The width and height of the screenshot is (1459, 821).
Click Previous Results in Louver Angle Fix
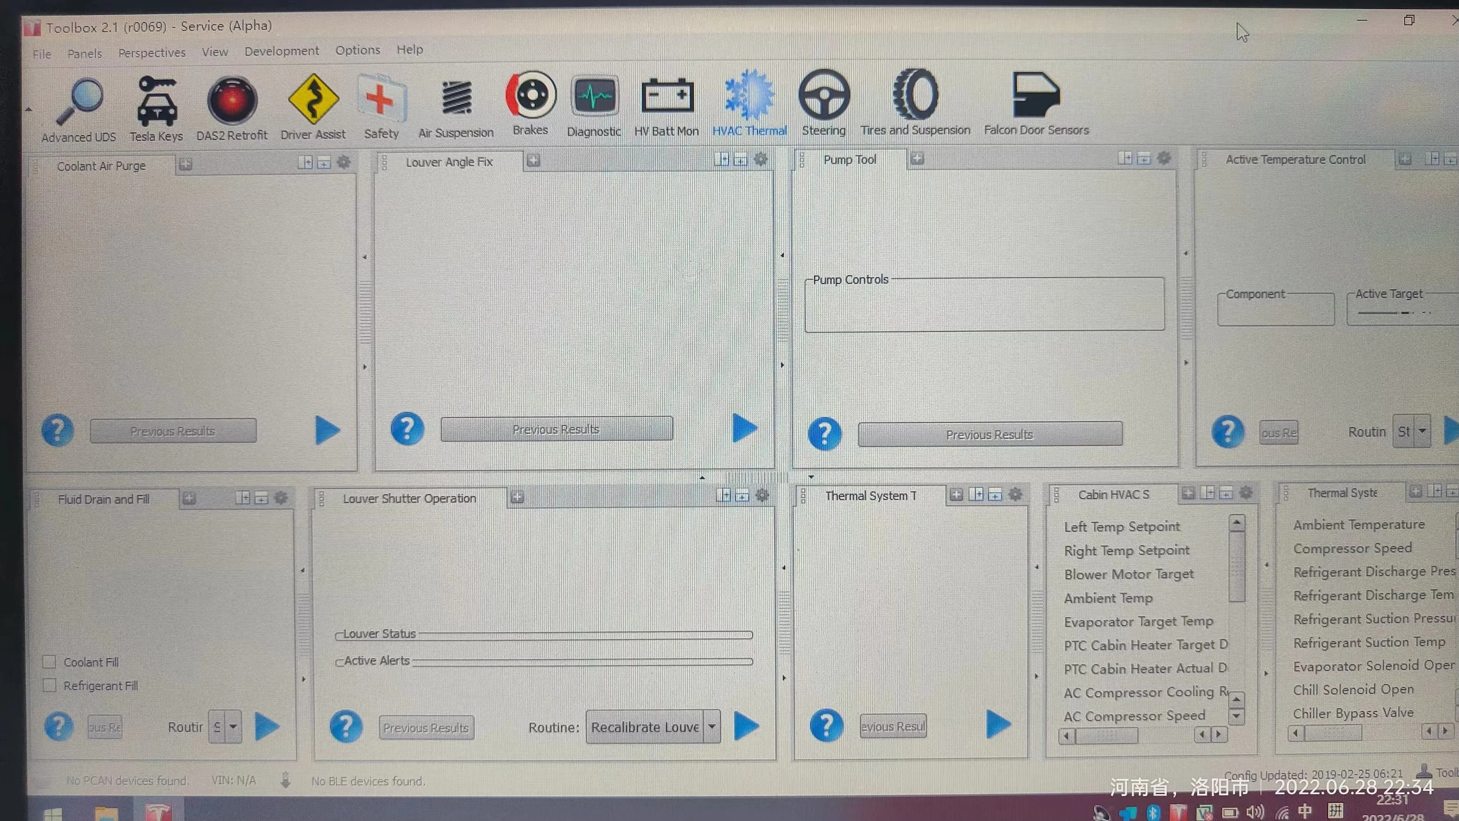tap(556, 429)
